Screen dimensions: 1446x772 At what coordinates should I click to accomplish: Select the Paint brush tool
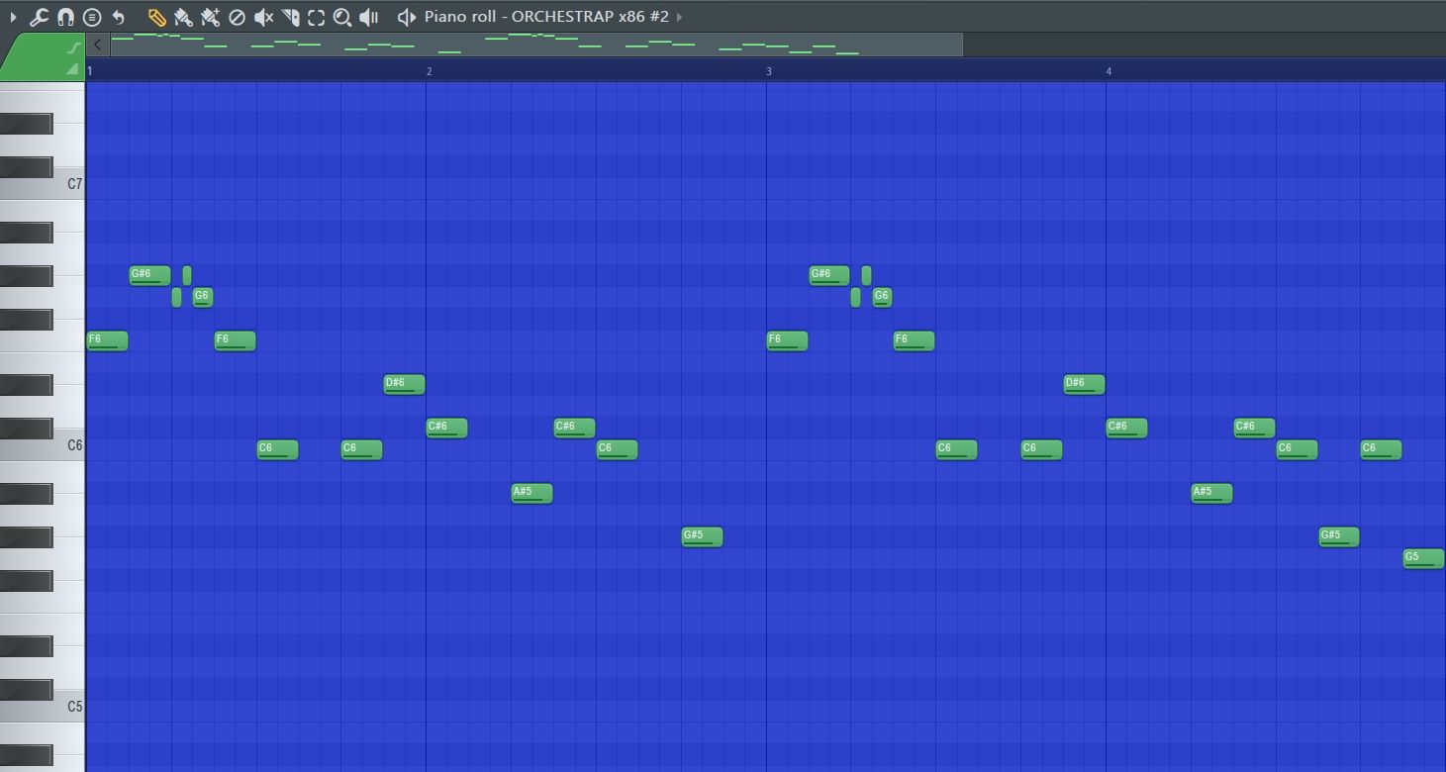[x=183, y=17]
